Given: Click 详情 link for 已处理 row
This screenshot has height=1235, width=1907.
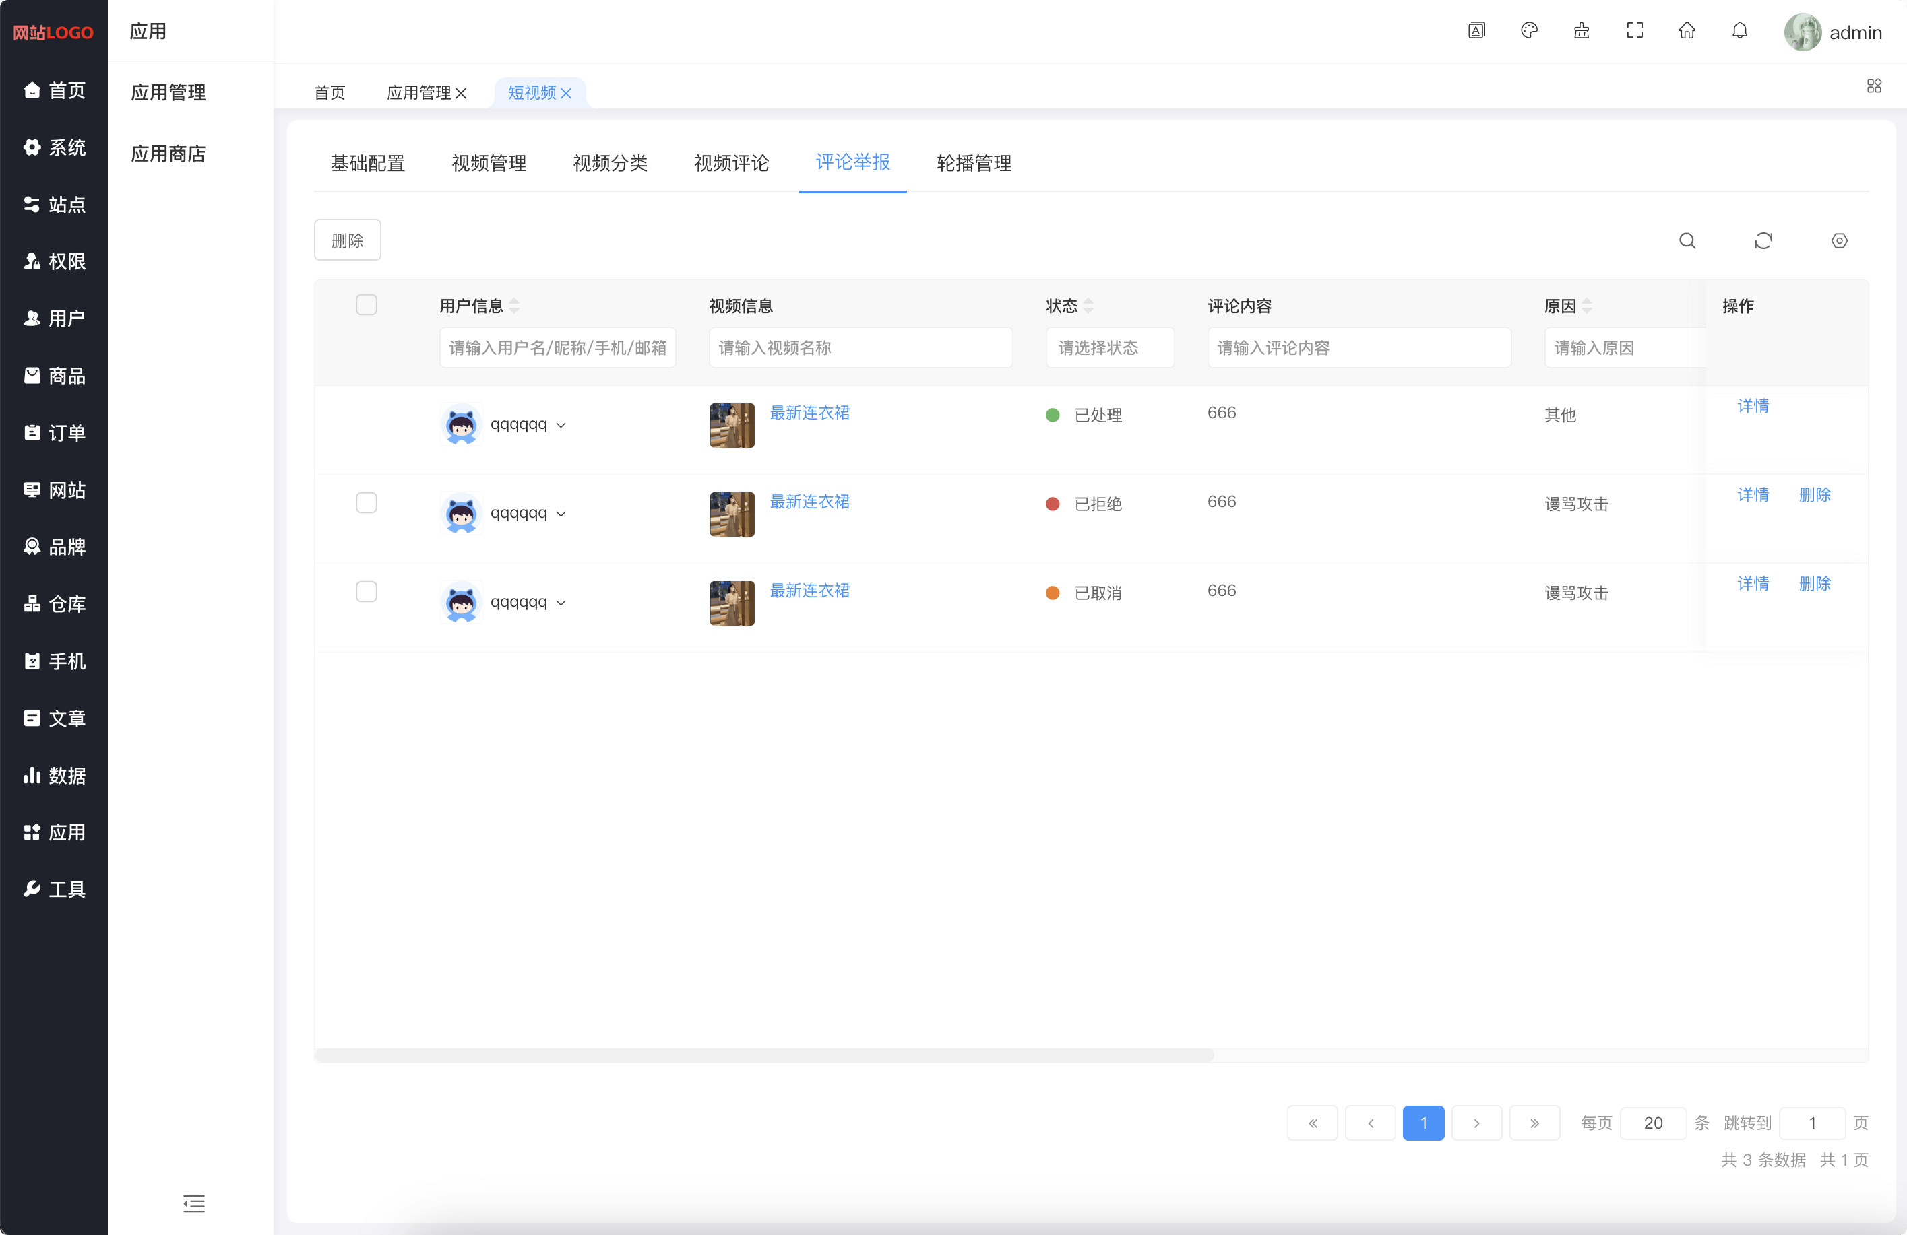Looking at the screenshot, I should [x=1753, y=406].
